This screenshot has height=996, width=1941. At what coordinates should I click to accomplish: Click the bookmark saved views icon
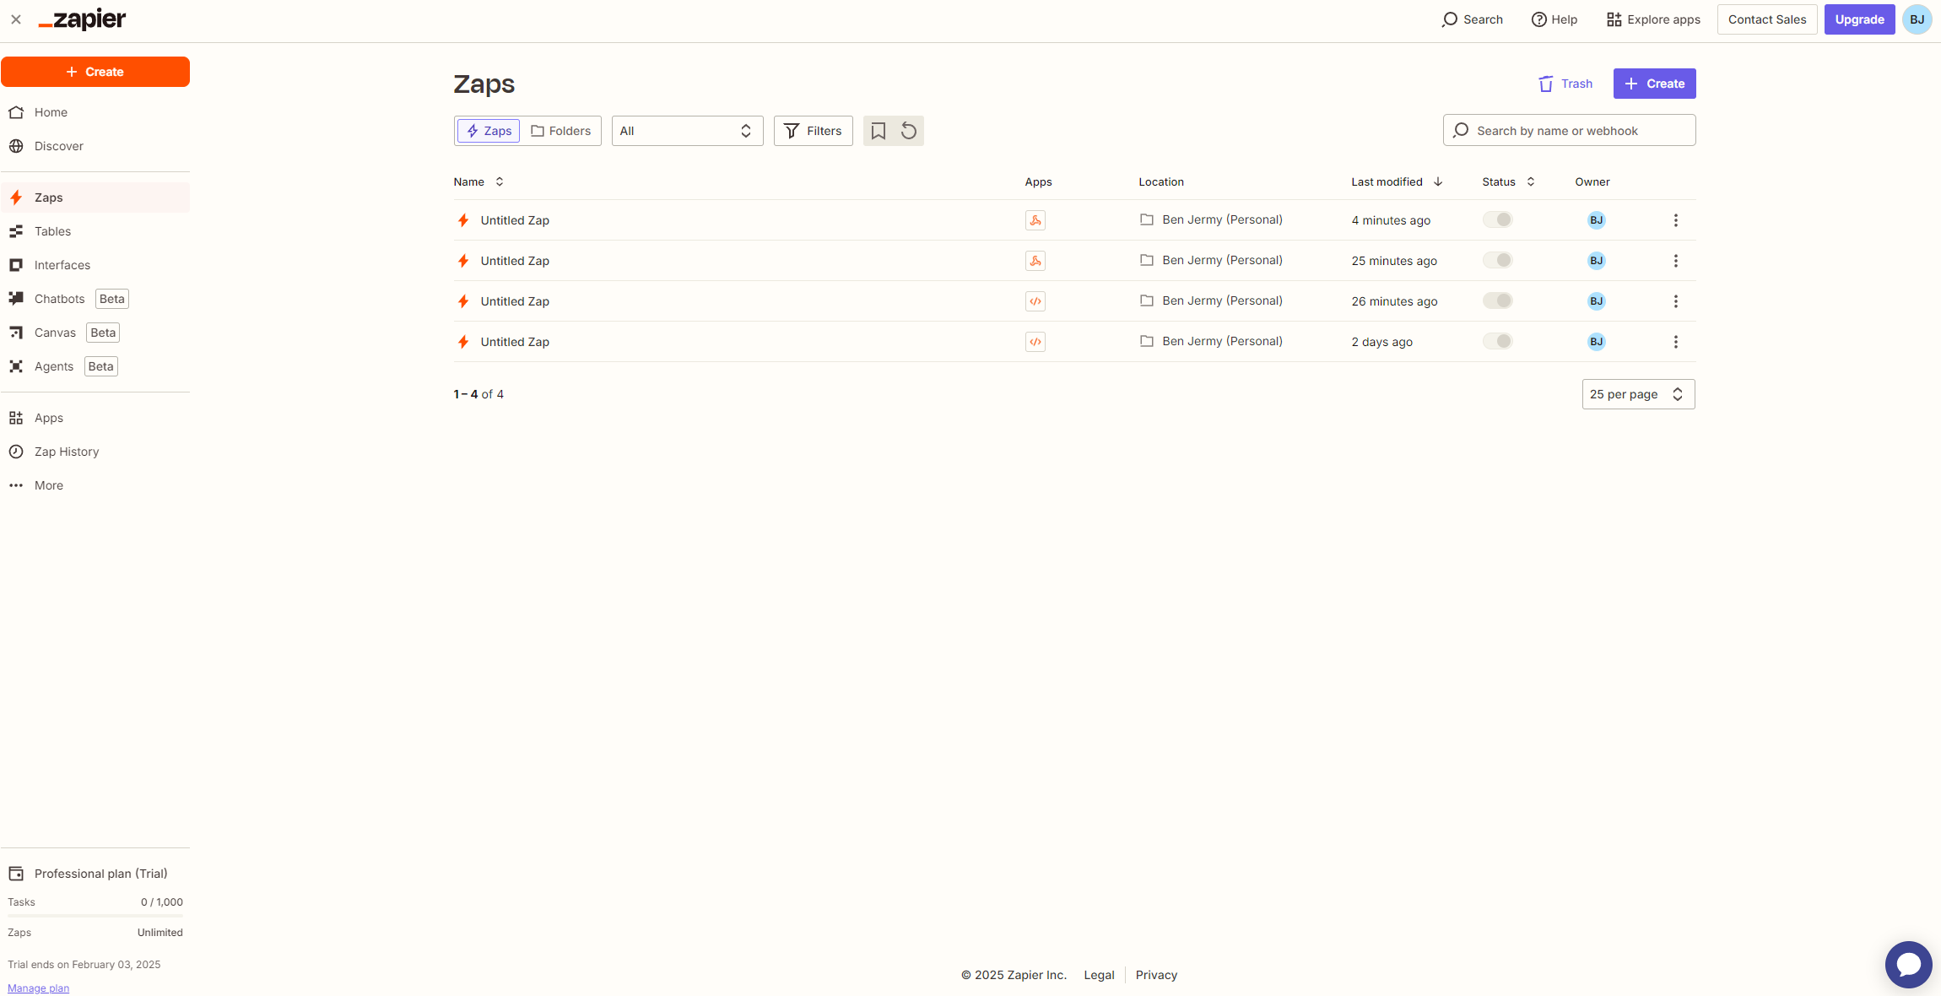click(878, 131)
